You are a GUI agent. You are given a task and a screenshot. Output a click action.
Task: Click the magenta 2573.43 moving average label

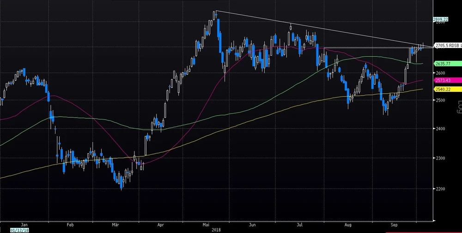tap(442, 80)
